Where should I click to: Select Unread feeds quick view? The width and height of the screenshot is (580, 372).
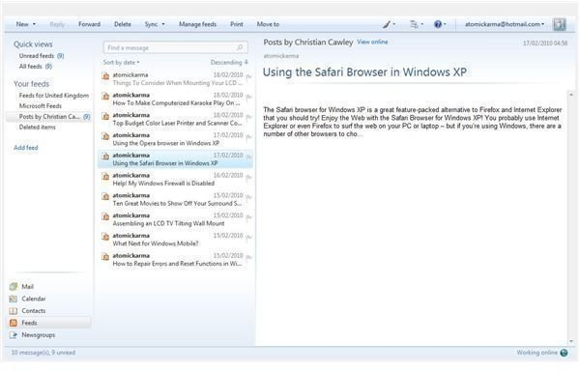pyautogui.click(x=42, y=56)
